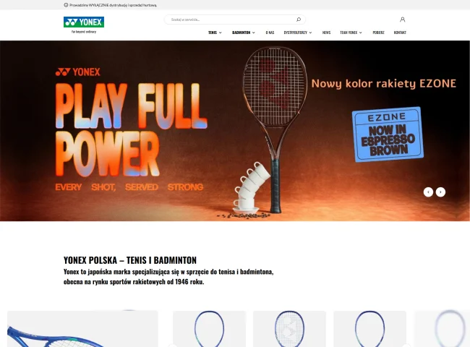Expand the DYSTRYBUTORZY menu chevron
This screenshot has width=470, height=347.
point(310,33)
